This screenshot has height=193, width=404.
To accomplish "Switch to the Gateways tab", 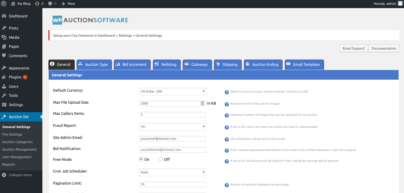I will pyautogui.click(x=197, y=64).
